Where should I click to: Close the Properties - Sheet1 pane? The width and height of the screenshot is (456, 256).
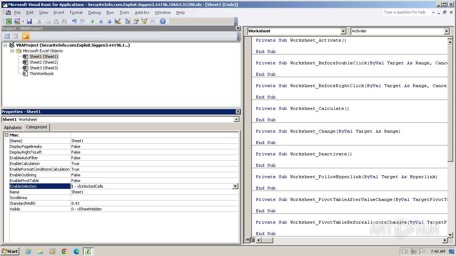tap(238, 112)
